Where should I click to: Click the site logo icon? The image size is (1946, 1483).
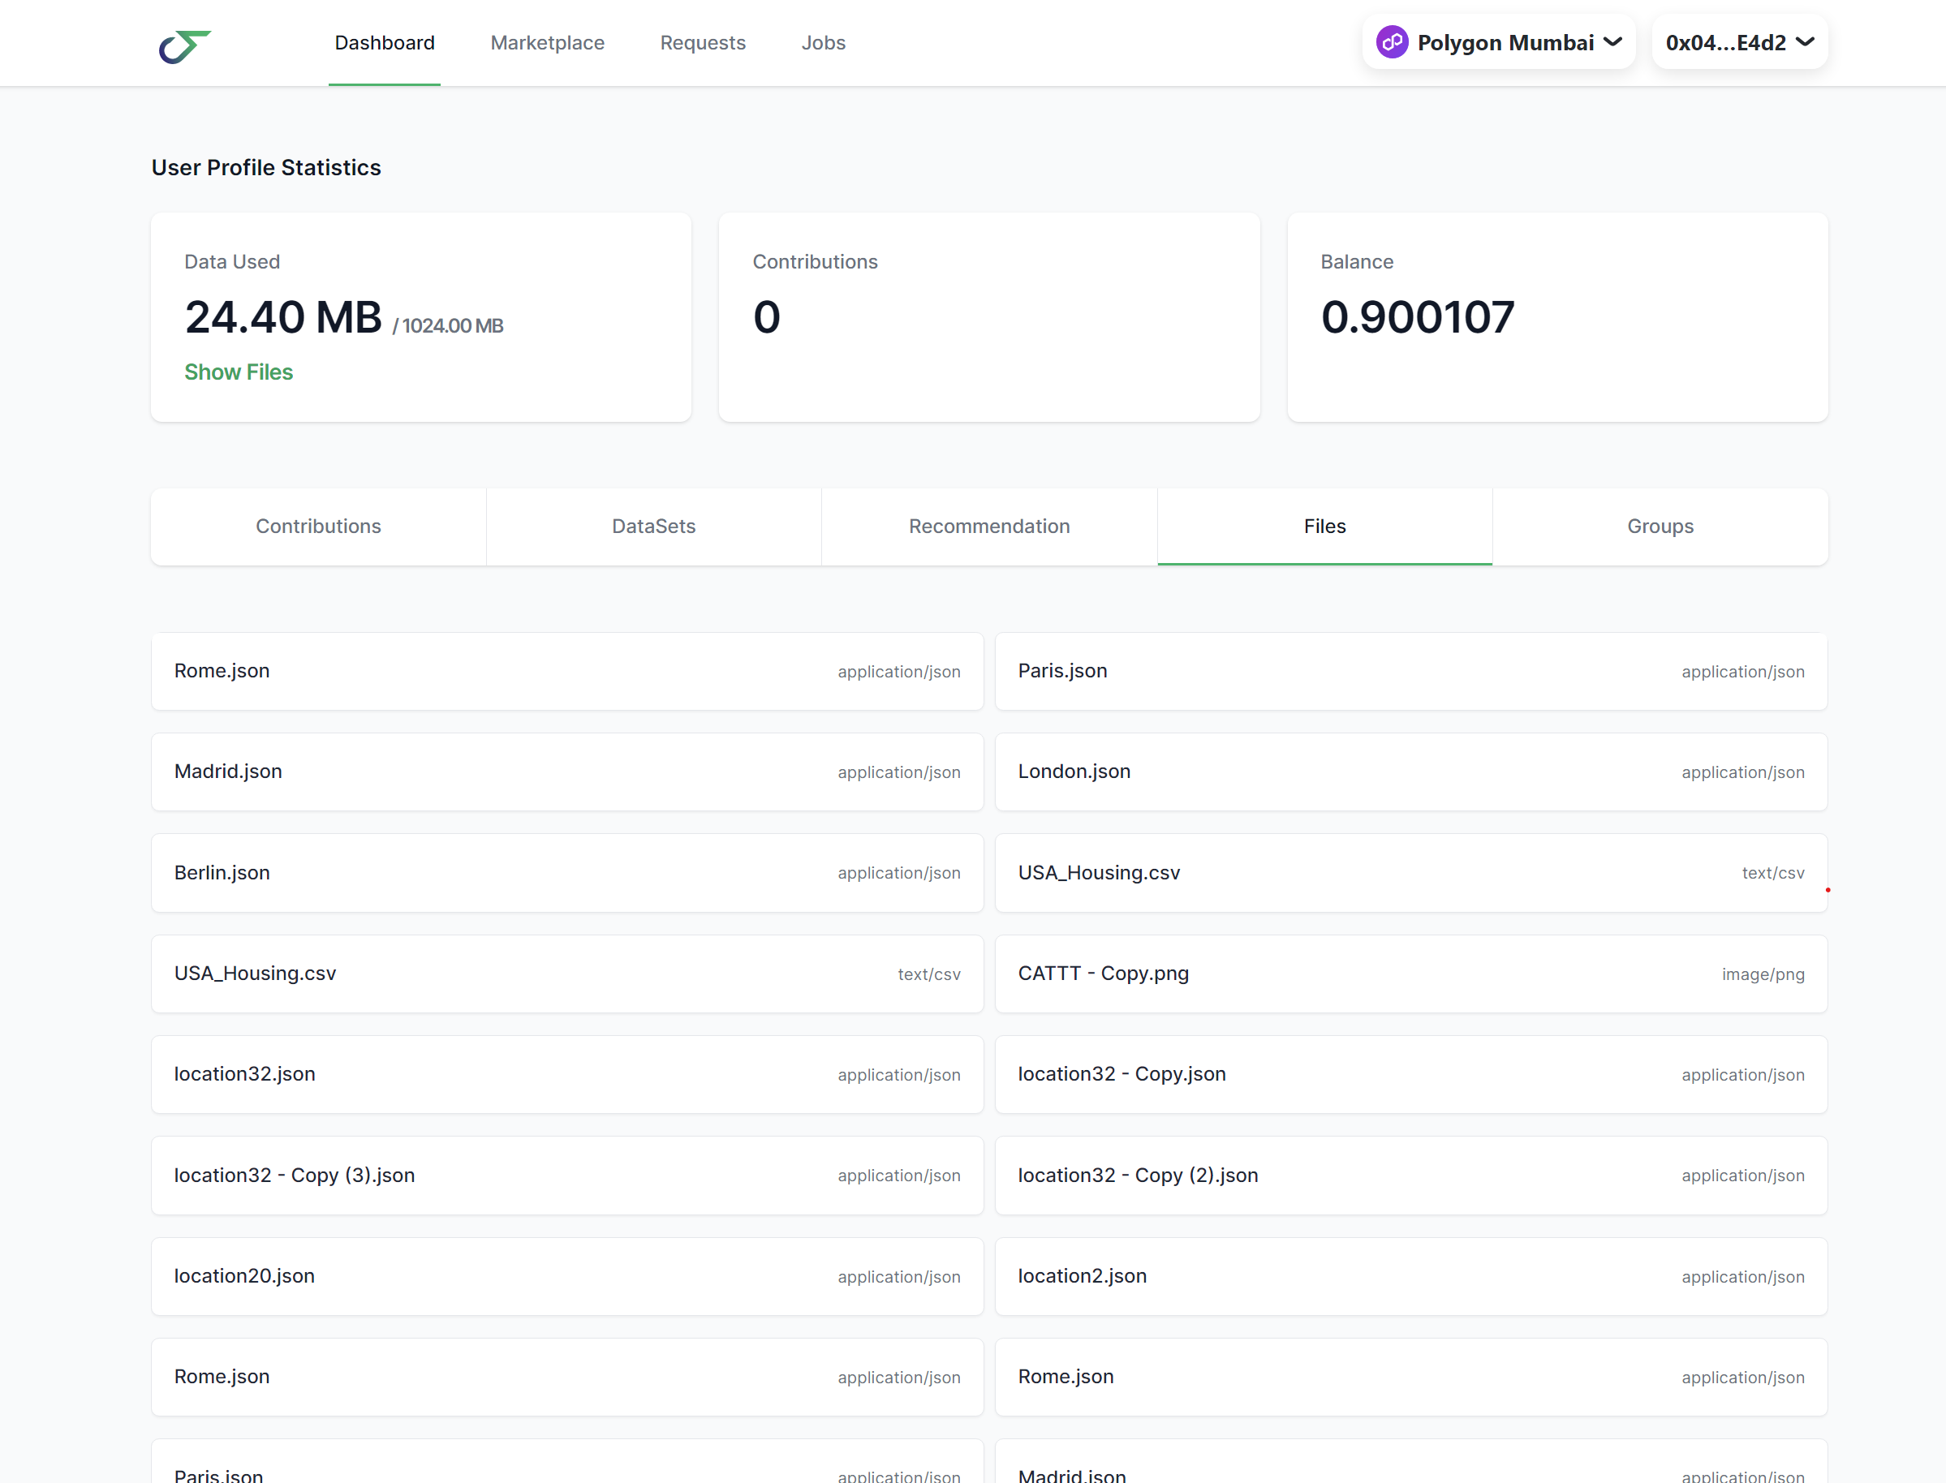click(x=184, y=46)
